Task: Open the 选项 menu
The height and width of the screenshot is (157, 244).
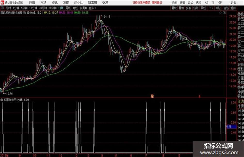Action: [198, 3]
